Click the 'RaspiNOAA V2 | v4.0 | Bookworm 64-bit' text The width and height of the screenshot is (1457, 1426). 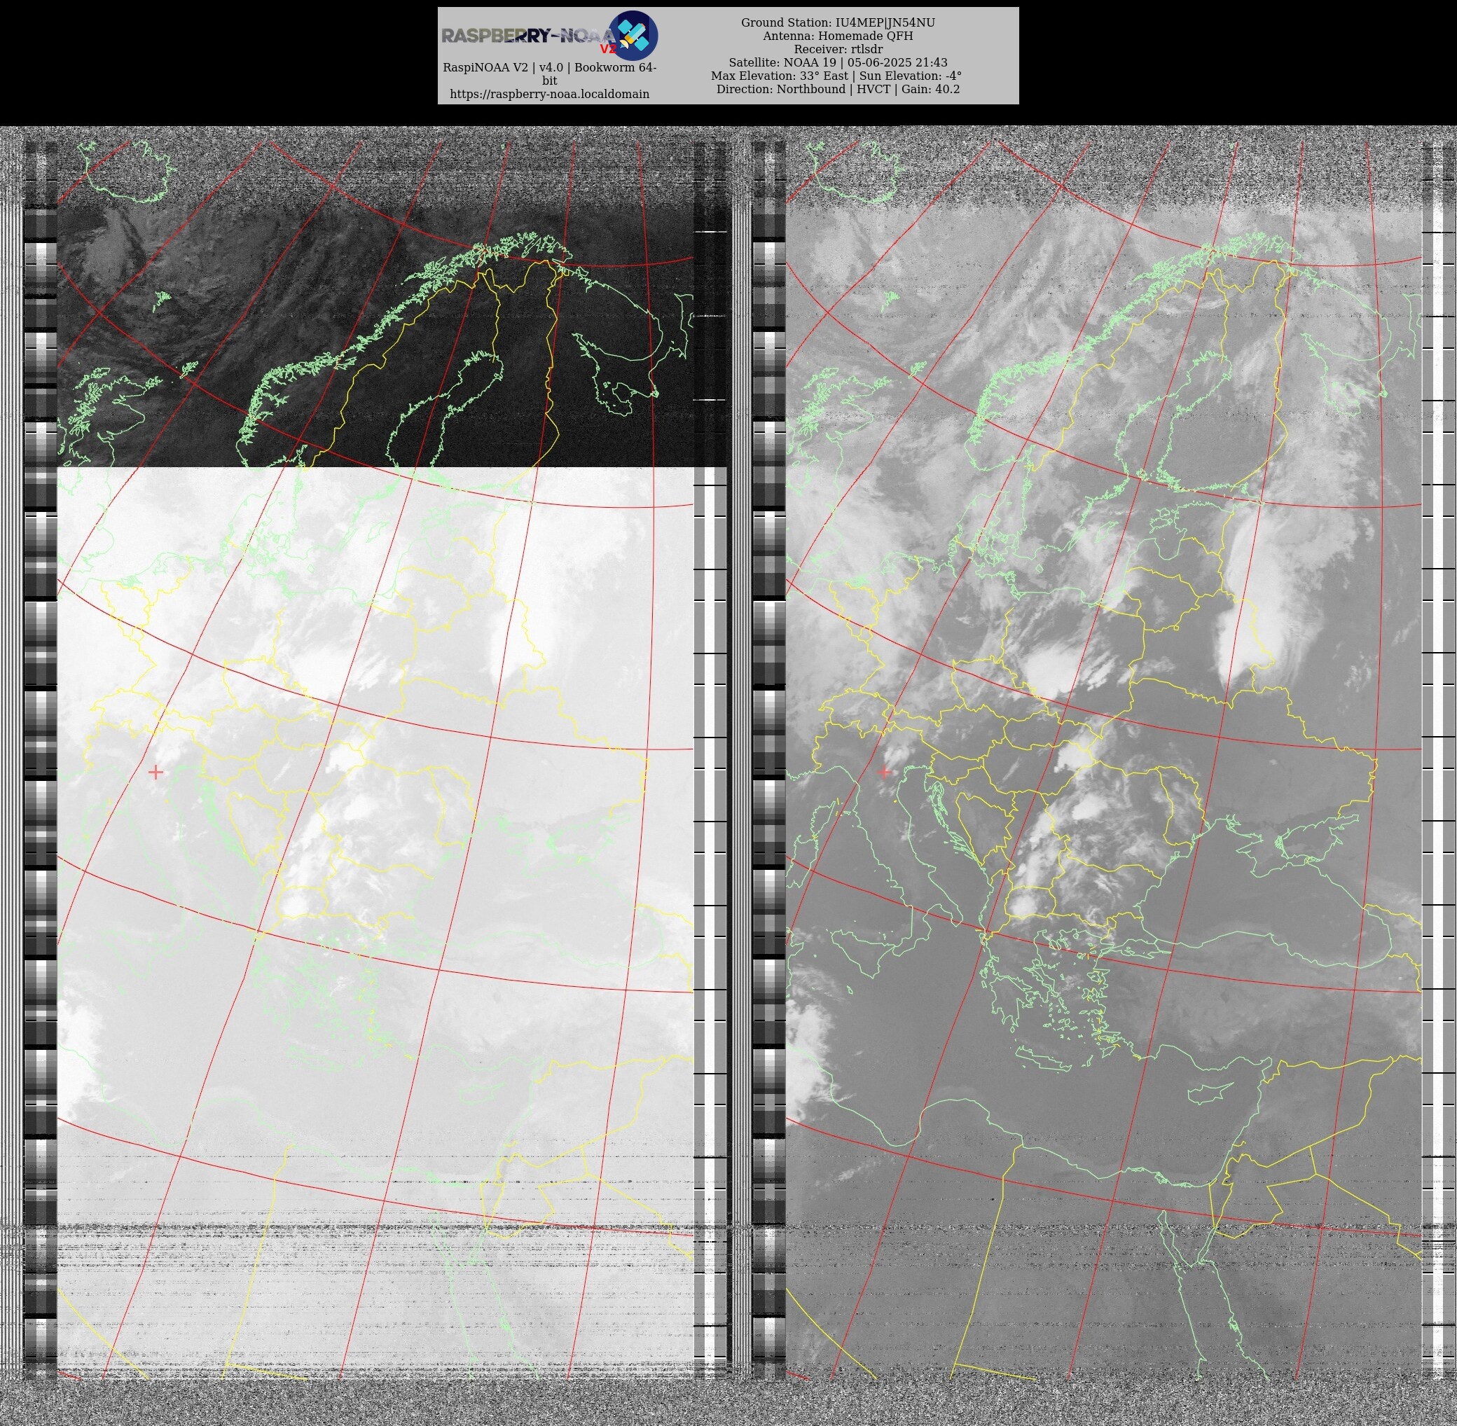pos(549,74)
